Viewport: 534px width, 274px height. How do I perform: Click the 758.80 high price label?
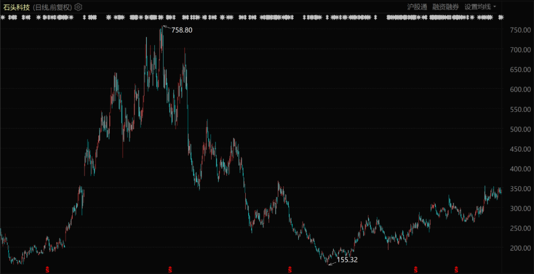[x=181, y=30]
